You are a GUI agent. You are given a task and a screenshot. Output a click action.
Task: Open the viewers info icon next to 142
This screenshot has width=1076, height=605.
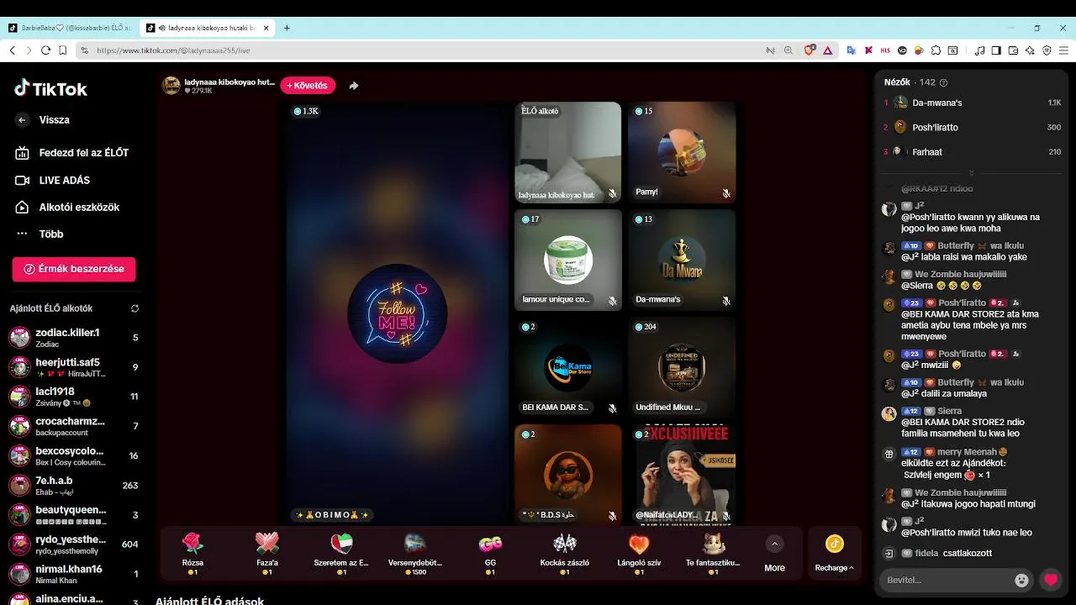[943, 82]
